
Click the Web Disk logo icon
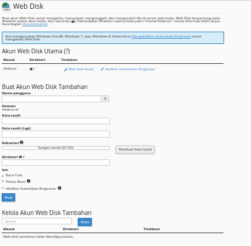click(x=6, y=7)
